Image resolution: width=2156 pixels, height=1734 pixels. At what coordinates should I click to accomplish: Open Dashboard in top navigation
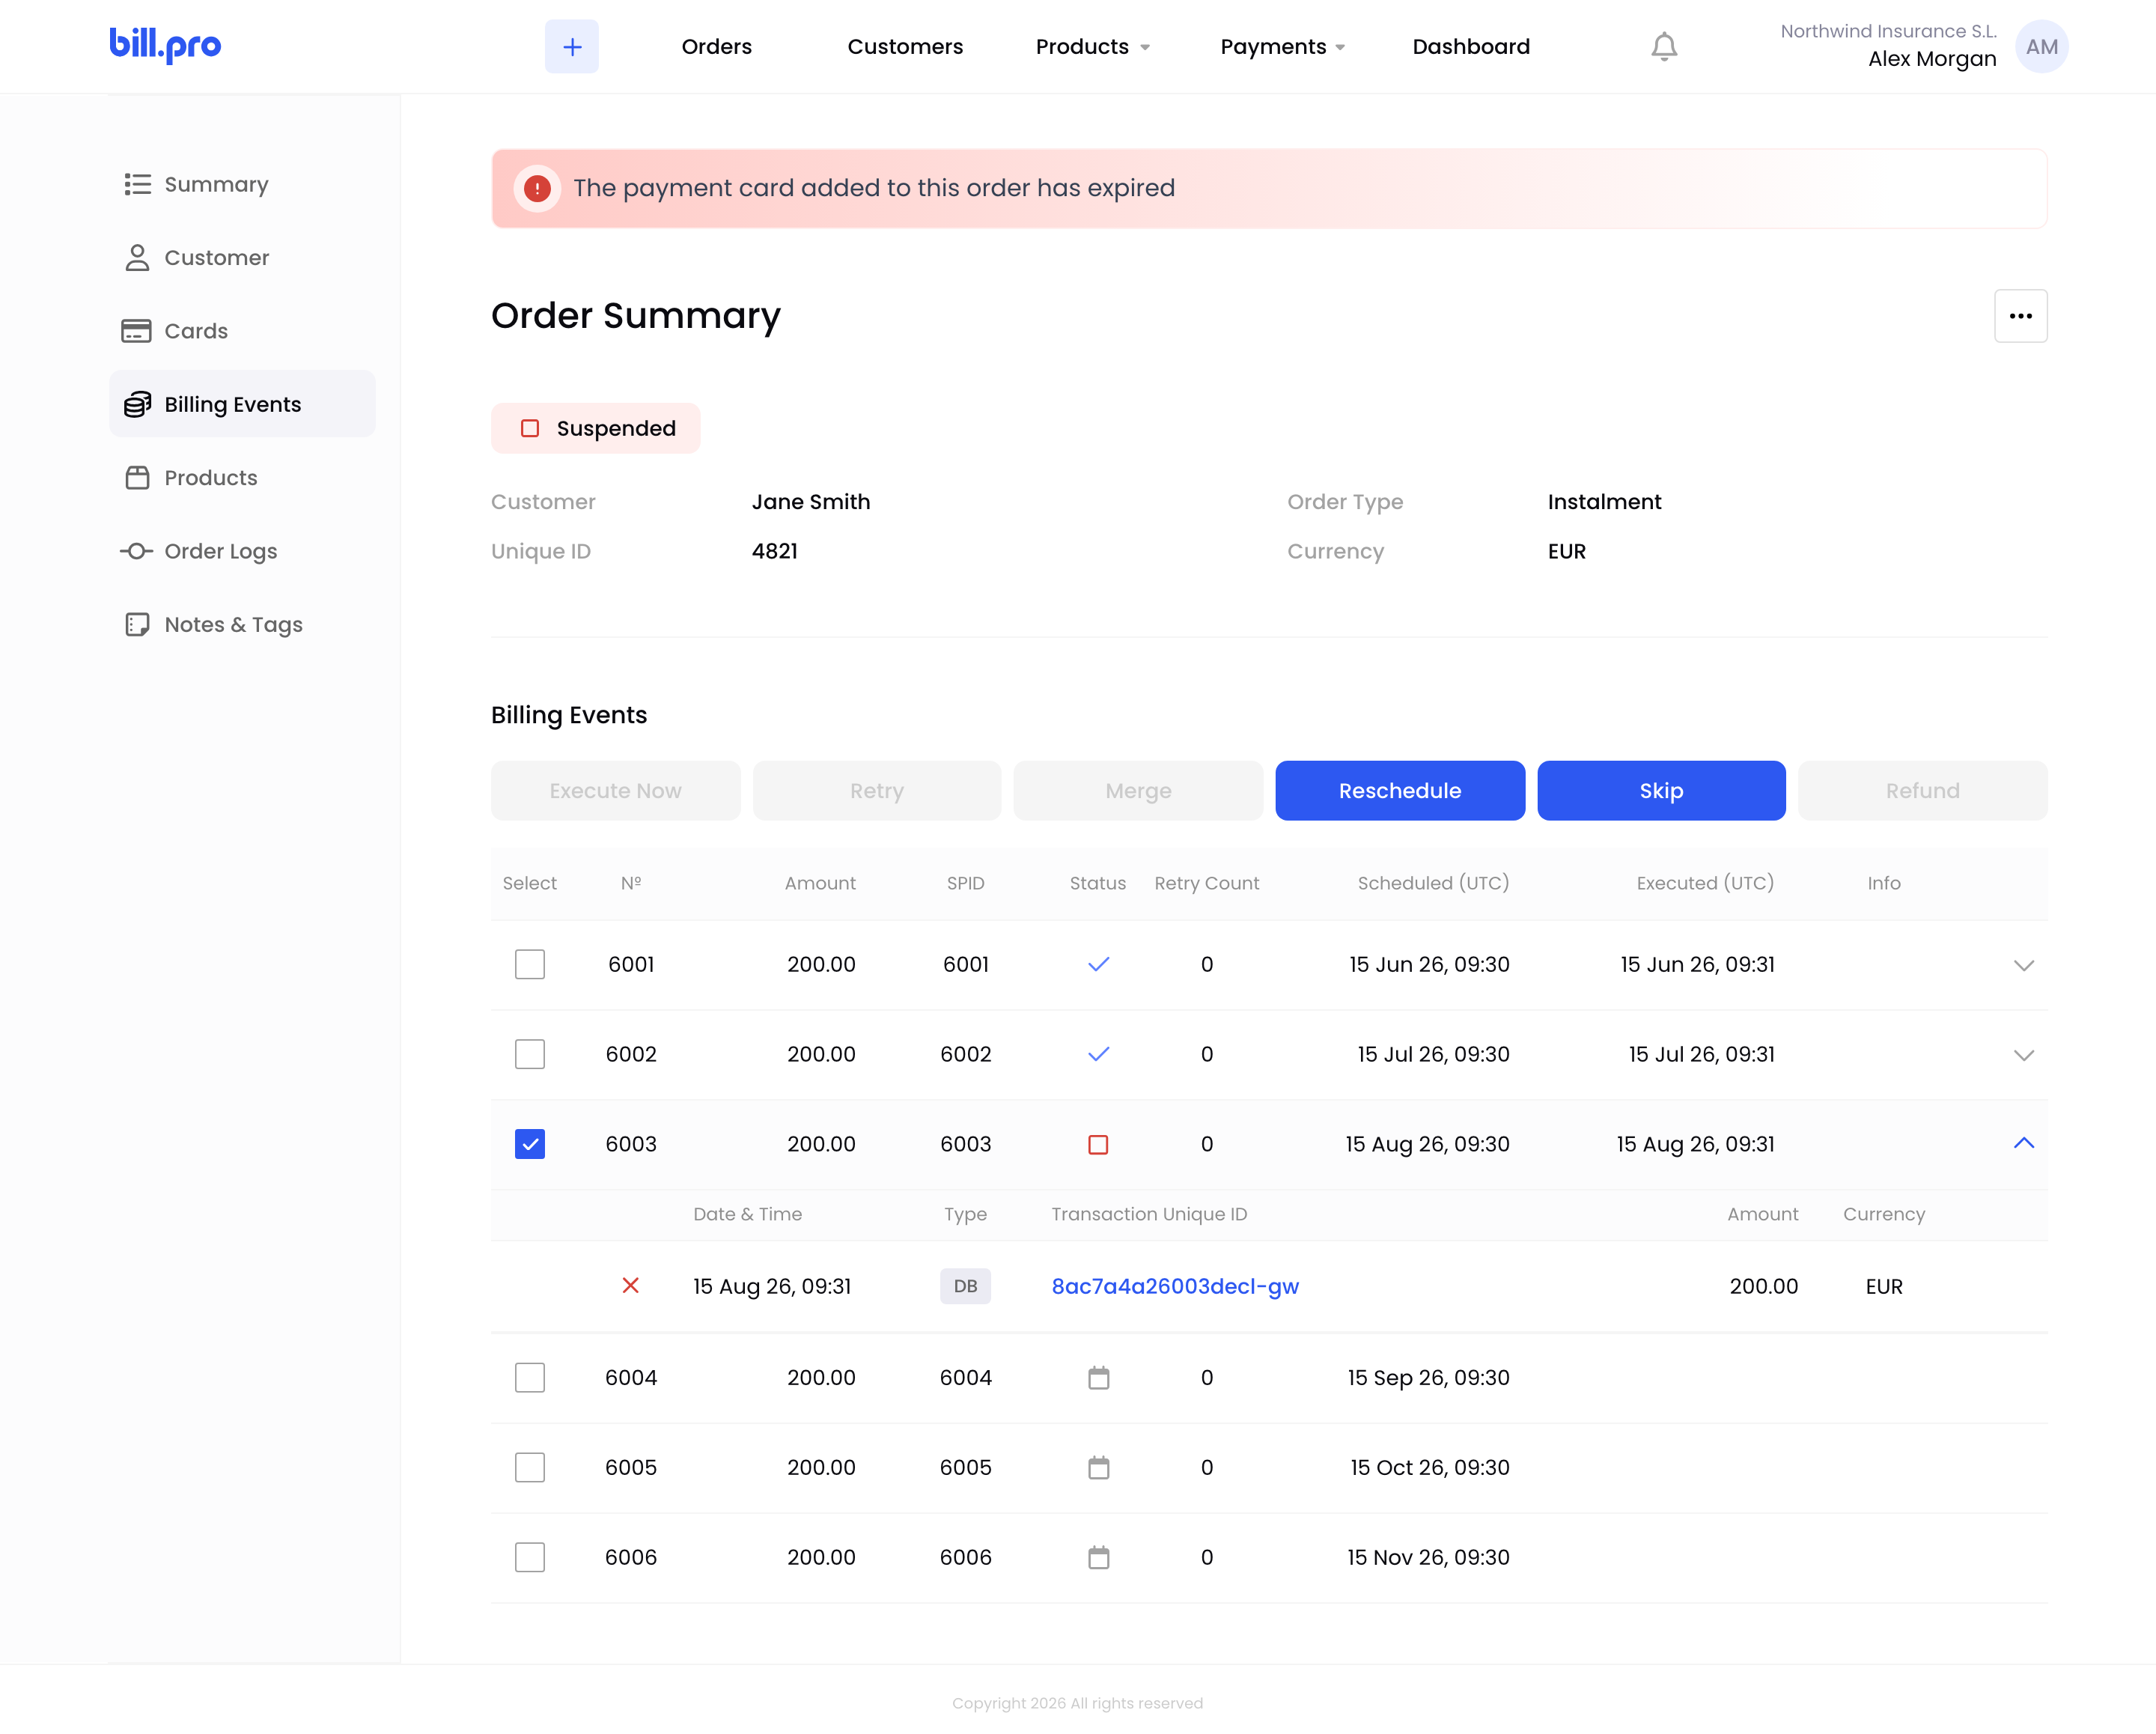pyautogui.click(x=1470, y=46)
